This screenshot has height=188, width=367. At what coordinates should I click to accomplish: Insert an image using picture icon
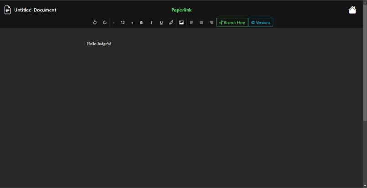coord(181,22)
